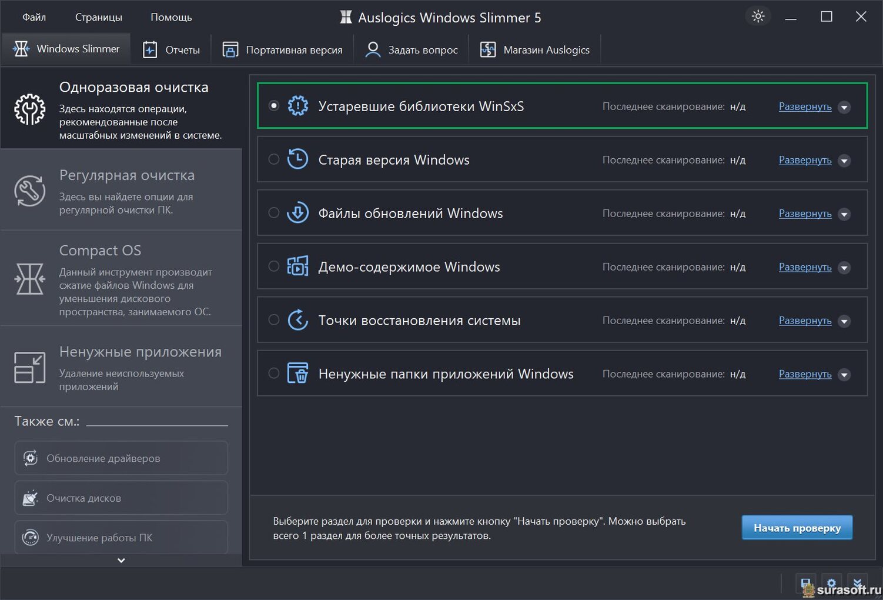The height and width of the screenshot is (600, 883).
Task: Select the Ненужные папки приложений Windows radio button
Action: (274, 374)
